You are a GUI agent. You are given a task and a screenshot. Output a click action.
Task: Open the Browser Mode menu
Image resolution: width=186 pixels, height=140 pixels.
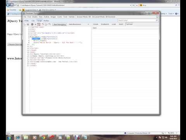click(84, 17)
